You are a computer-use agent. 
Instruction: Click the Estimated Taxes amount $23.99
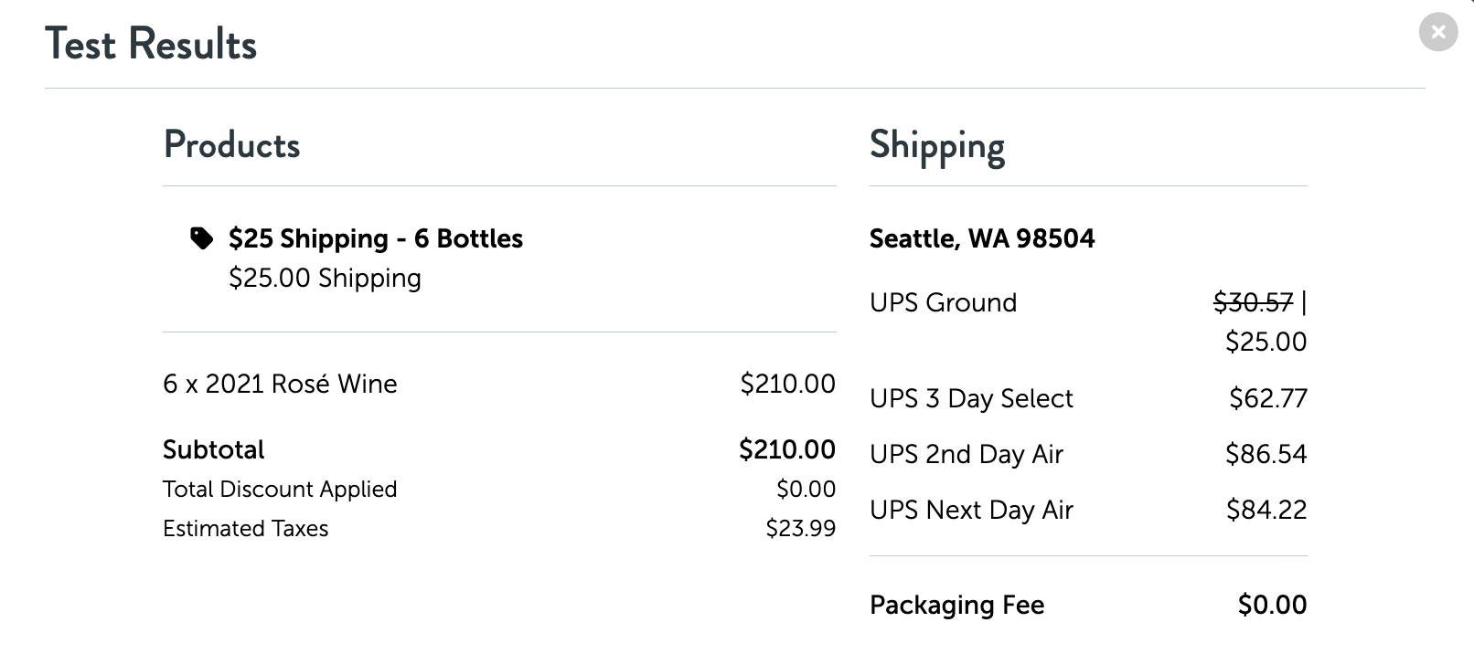pyautogui.click(x=800, y=529)
